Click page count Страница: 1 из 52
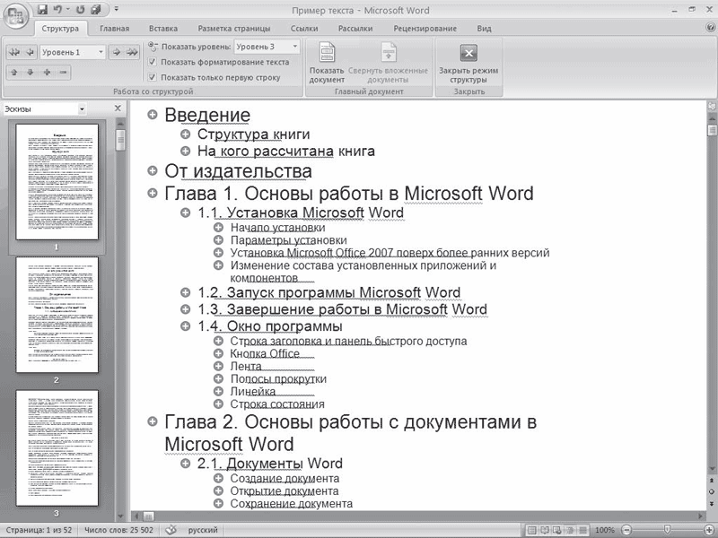 click(x=39, y=530)
